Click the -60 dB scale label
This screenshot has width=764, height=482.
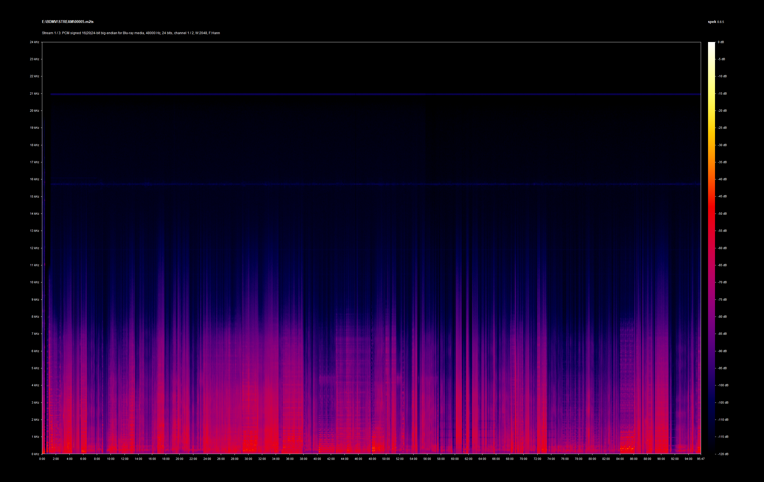(x=722, y=248)
